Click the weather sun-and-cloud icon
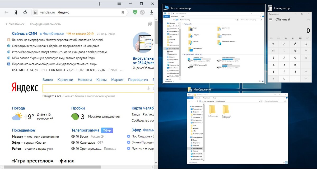 click(x=17, y=116)
